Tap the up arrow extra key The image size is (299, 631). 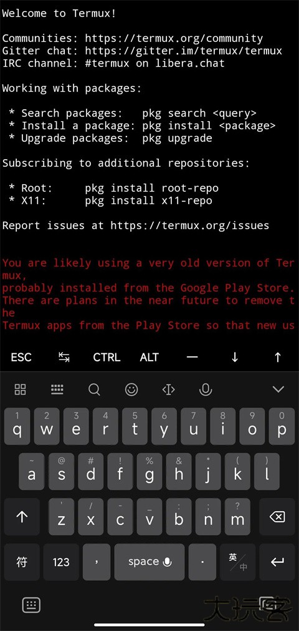277,357
